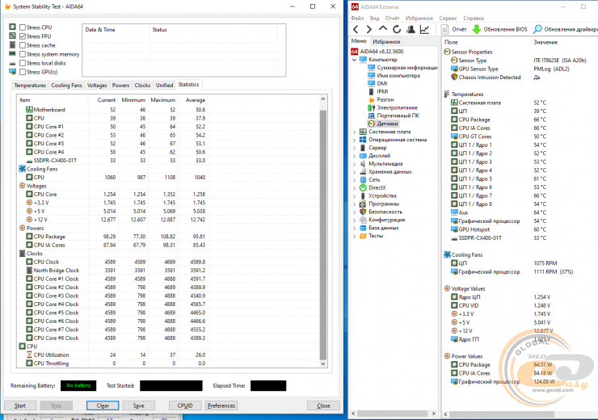Click Обновления BIOS green arrow button
Screen dimensions: 598x420
pos(500,29)
